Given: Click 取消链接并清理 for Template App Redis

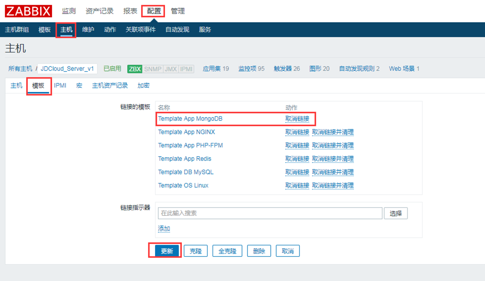Looking at the screenshot, I should click(333, 158).
